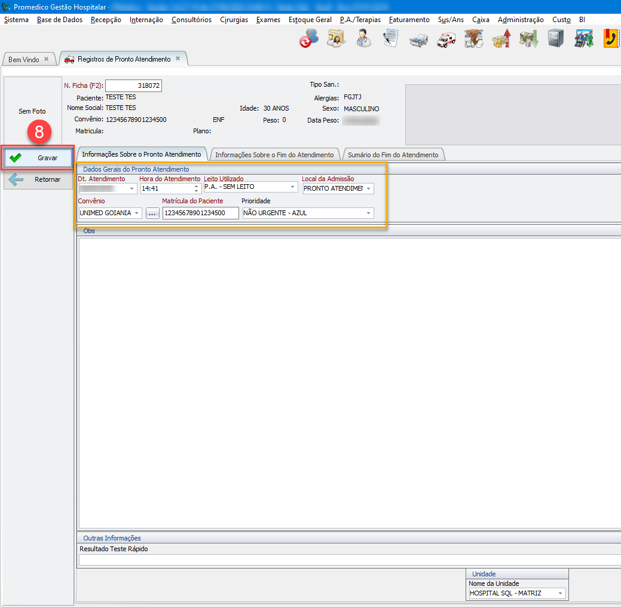Switch to Informações Sobre o Fim do Atendimento tab

click(274, 155)
